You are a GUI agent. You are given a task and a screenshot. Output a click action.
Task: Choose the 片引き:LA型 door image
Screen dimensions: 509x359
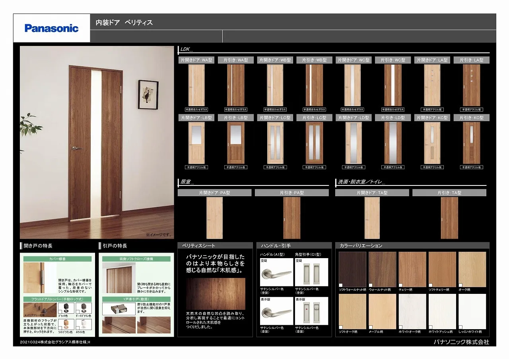click(472, 85)
